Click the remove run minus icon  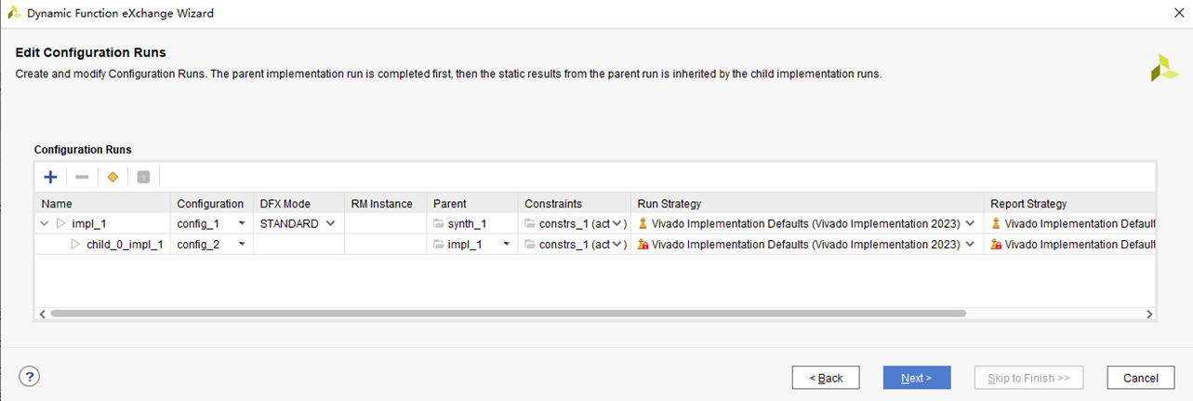(x=82, y=177)
